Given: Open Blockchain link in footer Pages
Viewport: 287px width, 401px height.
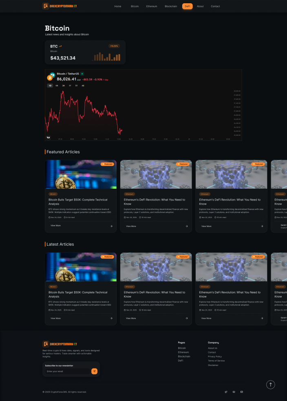Looking at the screenshot, I should tap(184, 356).
